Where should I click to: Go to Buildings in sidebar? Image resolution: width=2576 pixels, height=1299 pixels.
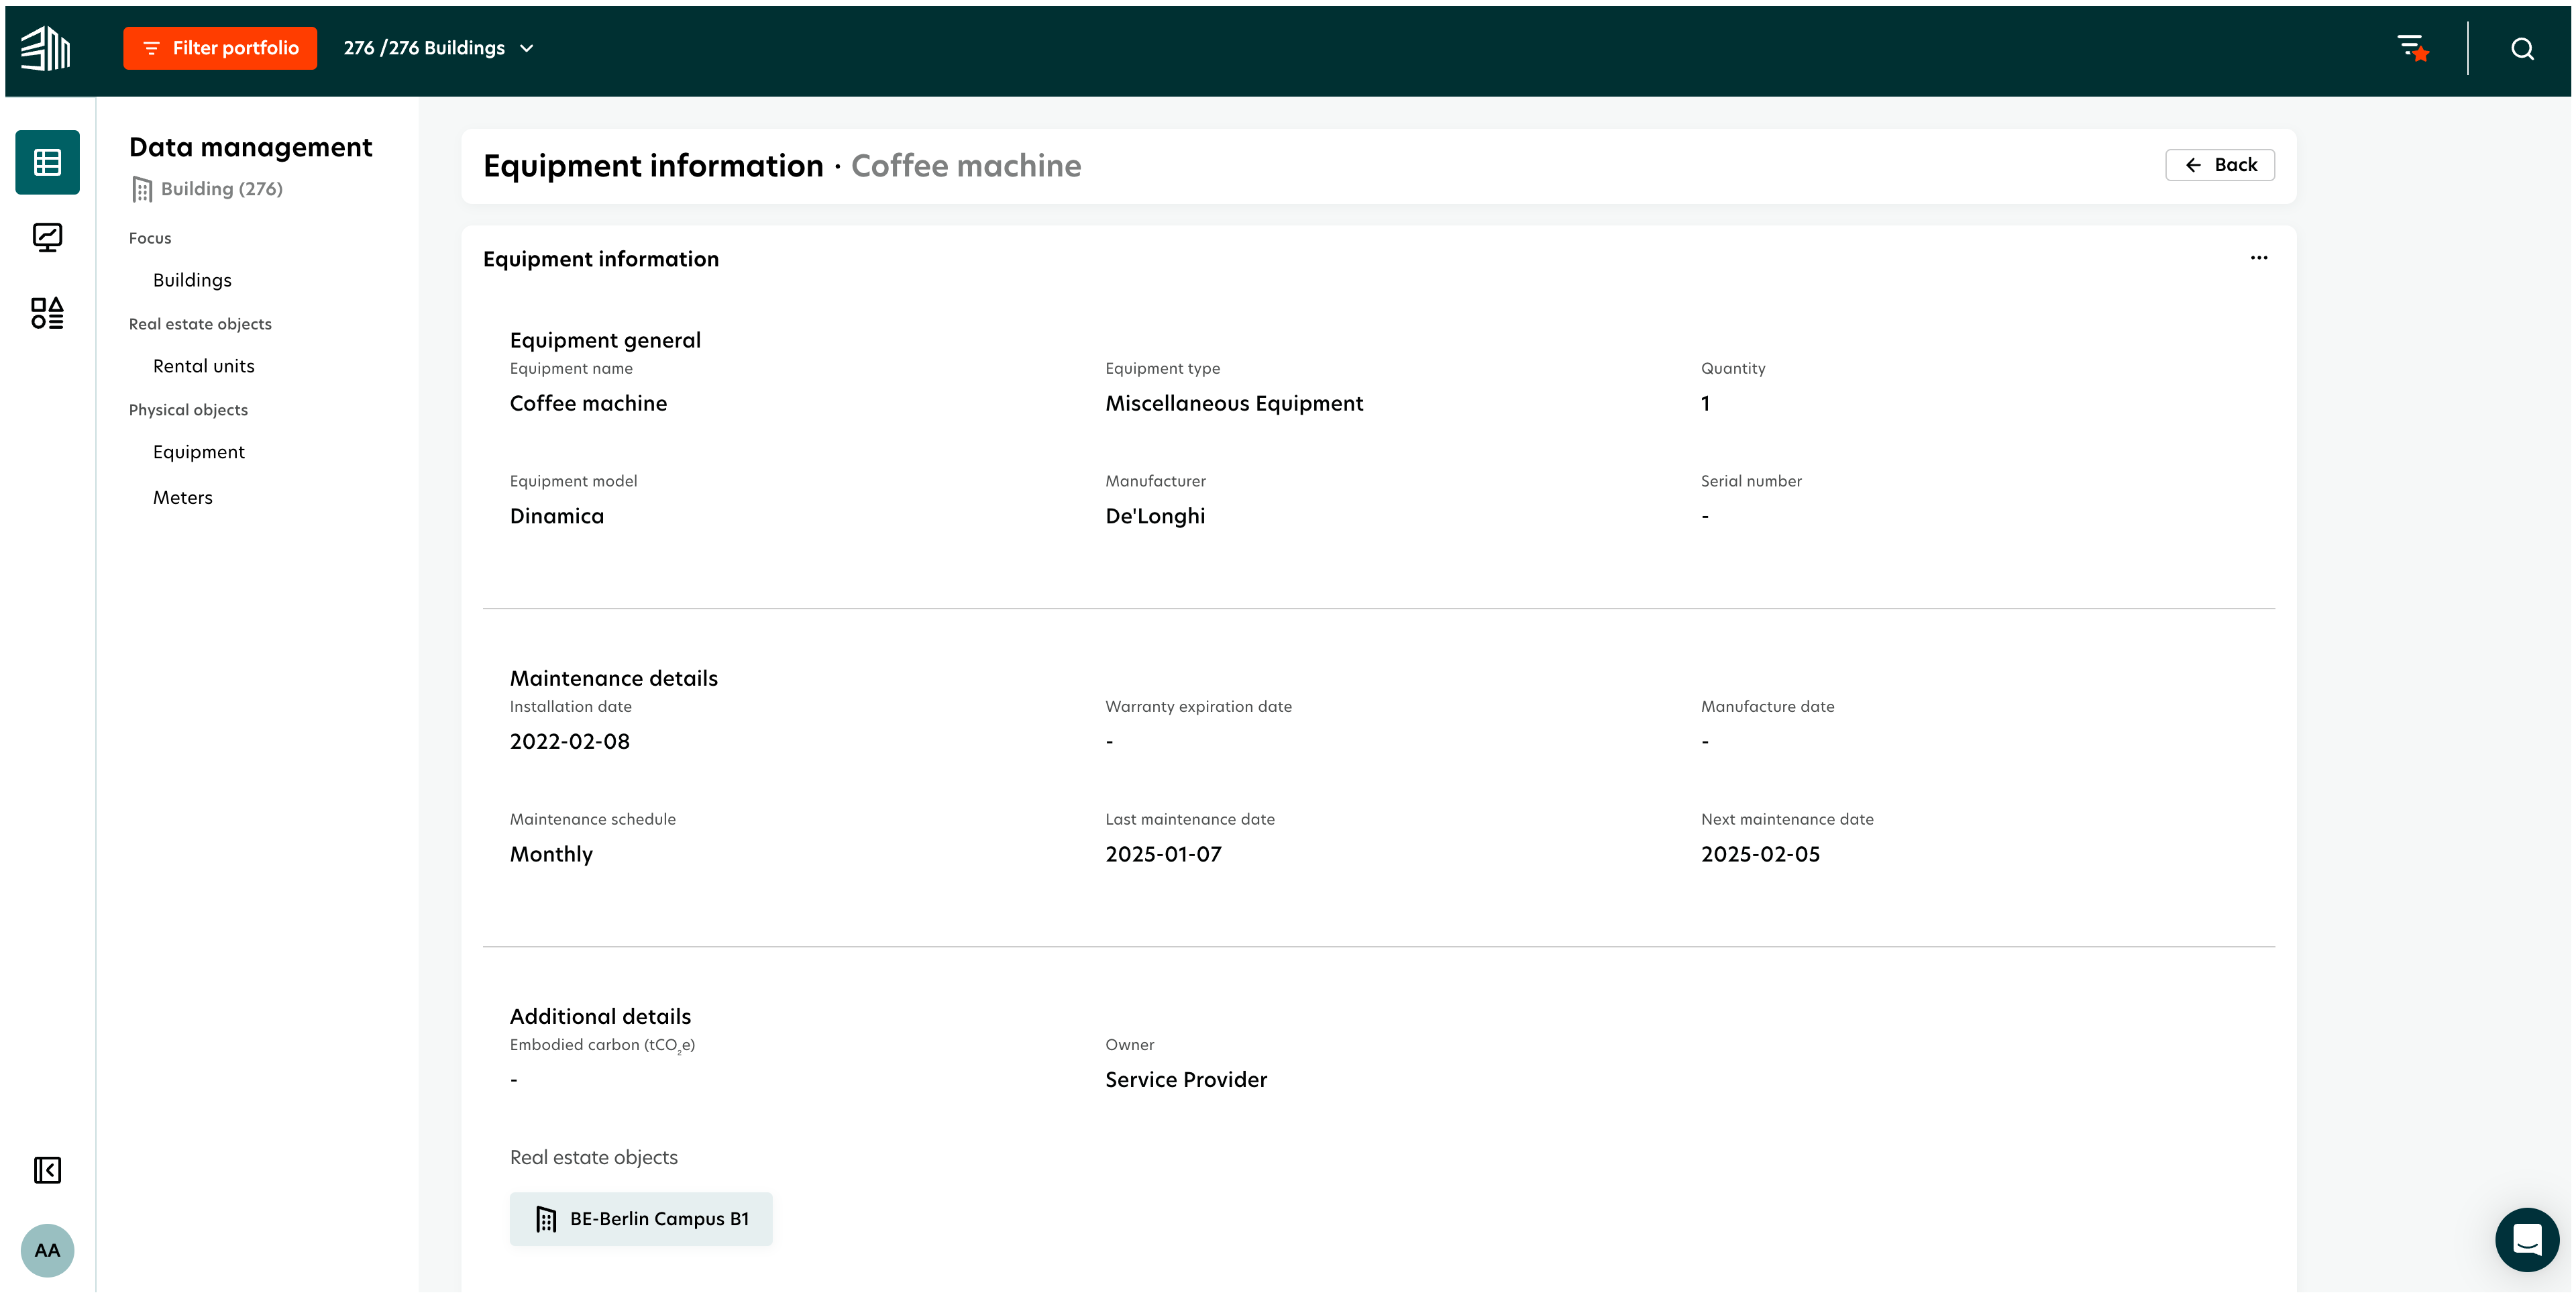(192, 280)
